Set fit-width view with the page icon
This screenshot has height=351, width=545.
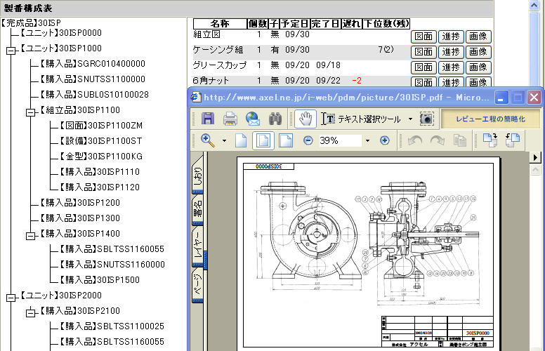click(285, 140)
